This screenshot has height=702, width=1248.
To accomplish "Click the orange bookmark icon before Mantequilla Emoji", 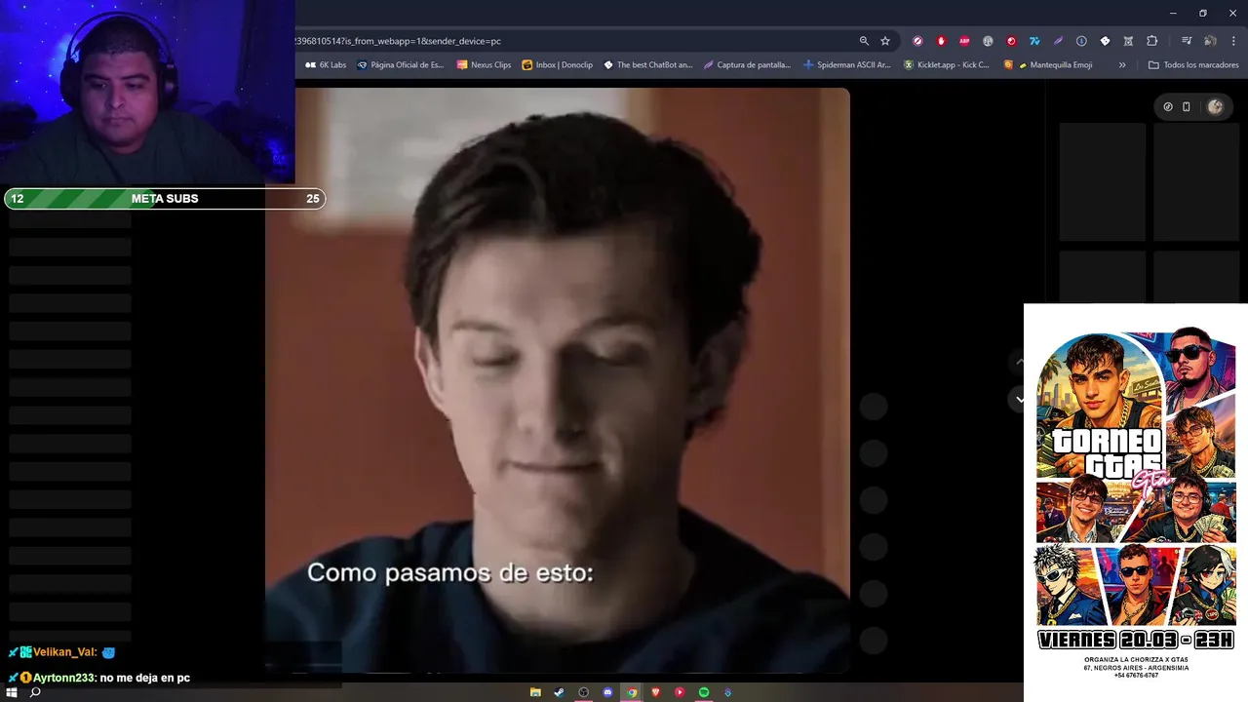I will click(x=1009, y=65).
